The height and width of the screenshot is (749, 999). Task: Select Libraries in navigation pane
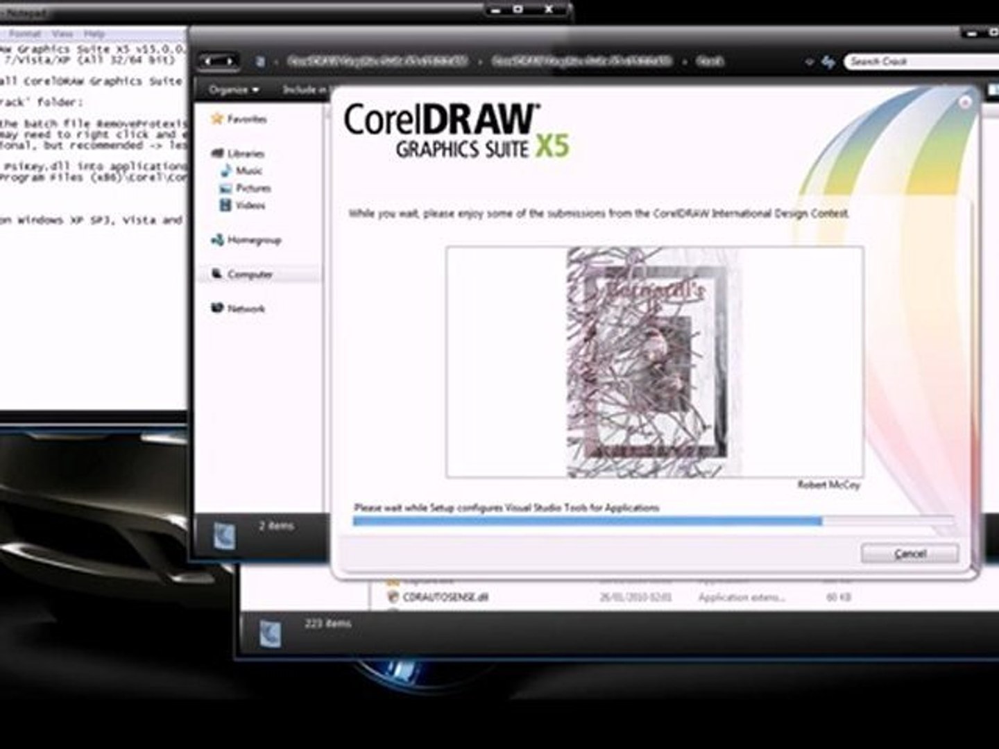tap(246, 153)
